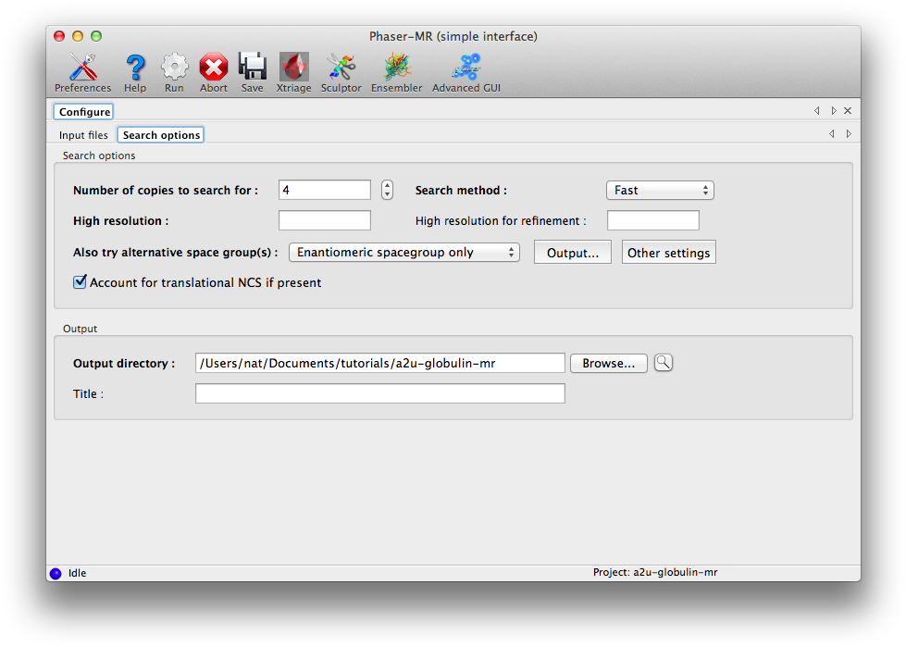Click the green zoom window button
Viewport: 906px width, 647px height.
(96, 36)
